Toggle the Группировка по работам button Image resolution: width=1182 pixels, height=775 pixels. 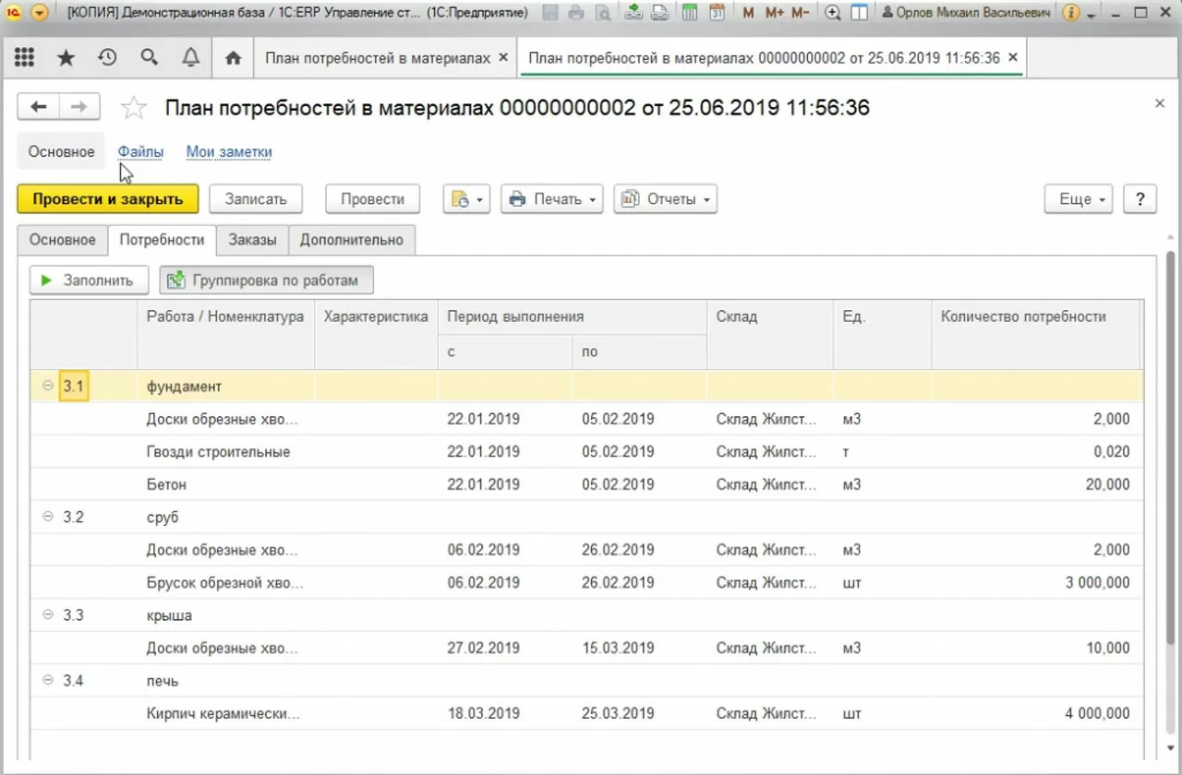pyautogui.click(x=266, y=280)
